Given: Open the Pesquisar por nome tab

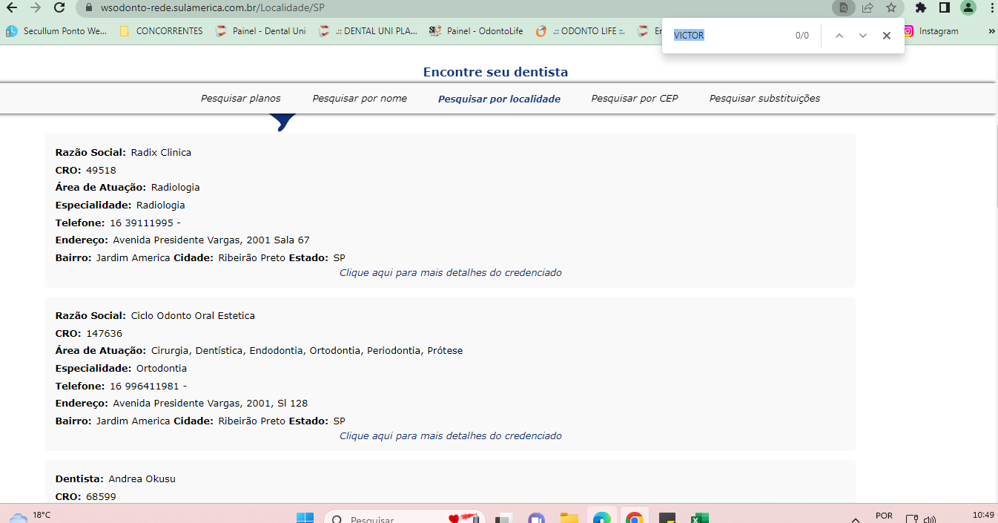Looking at the screenshot, I should pos(360,98).
